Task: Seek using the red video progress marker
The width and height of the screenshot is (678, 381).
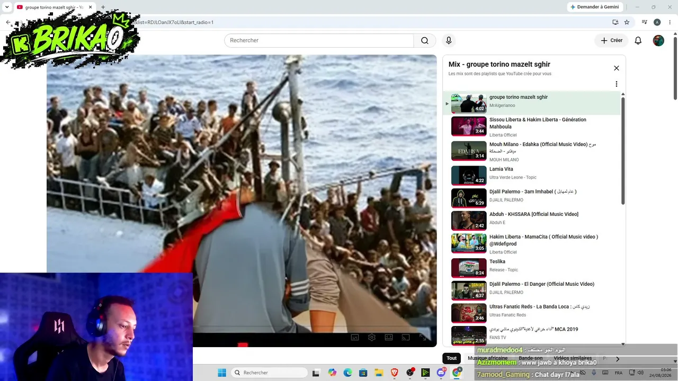Action: pyautogui.click(x=243, y=346)
